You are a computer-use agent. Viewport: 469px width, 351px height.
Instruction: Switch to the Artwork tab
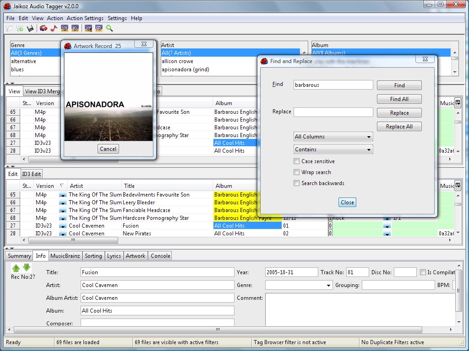coord(136,256)
